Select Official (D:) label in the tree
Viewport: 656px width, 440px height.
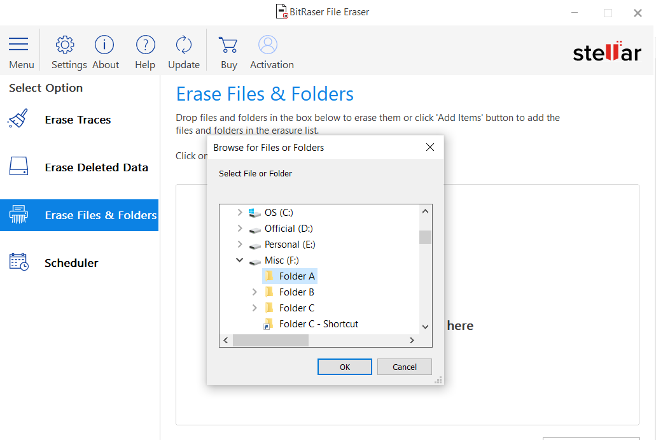(289, 229)
